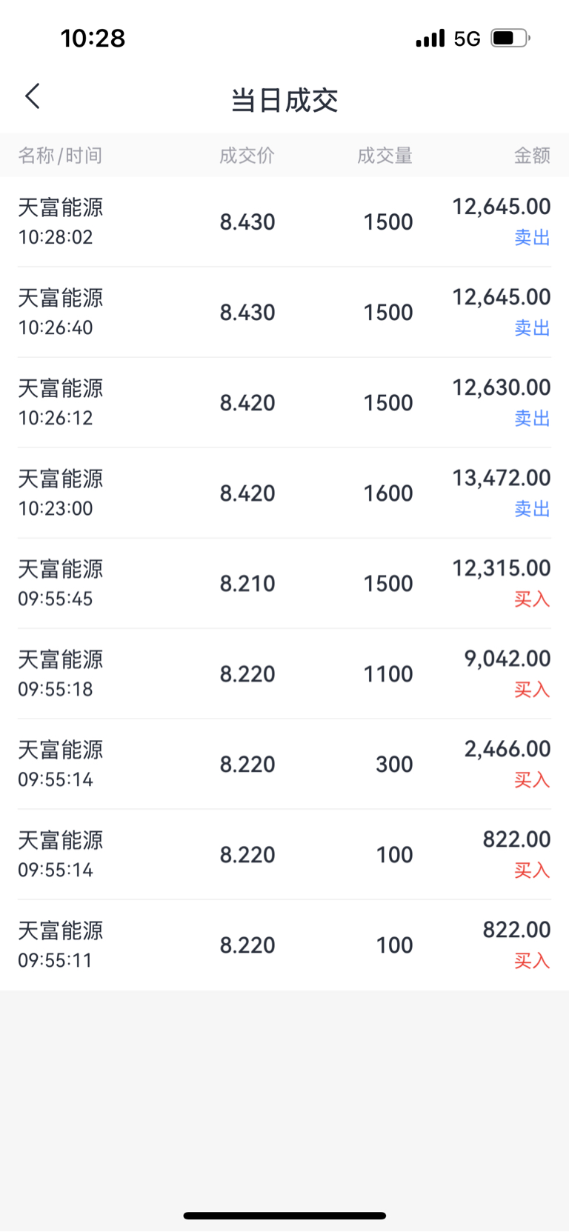Open the 10:23:00 trade with 1600 shares
The height and width of the screenshot is (1232, 569).
coord(284,493)
